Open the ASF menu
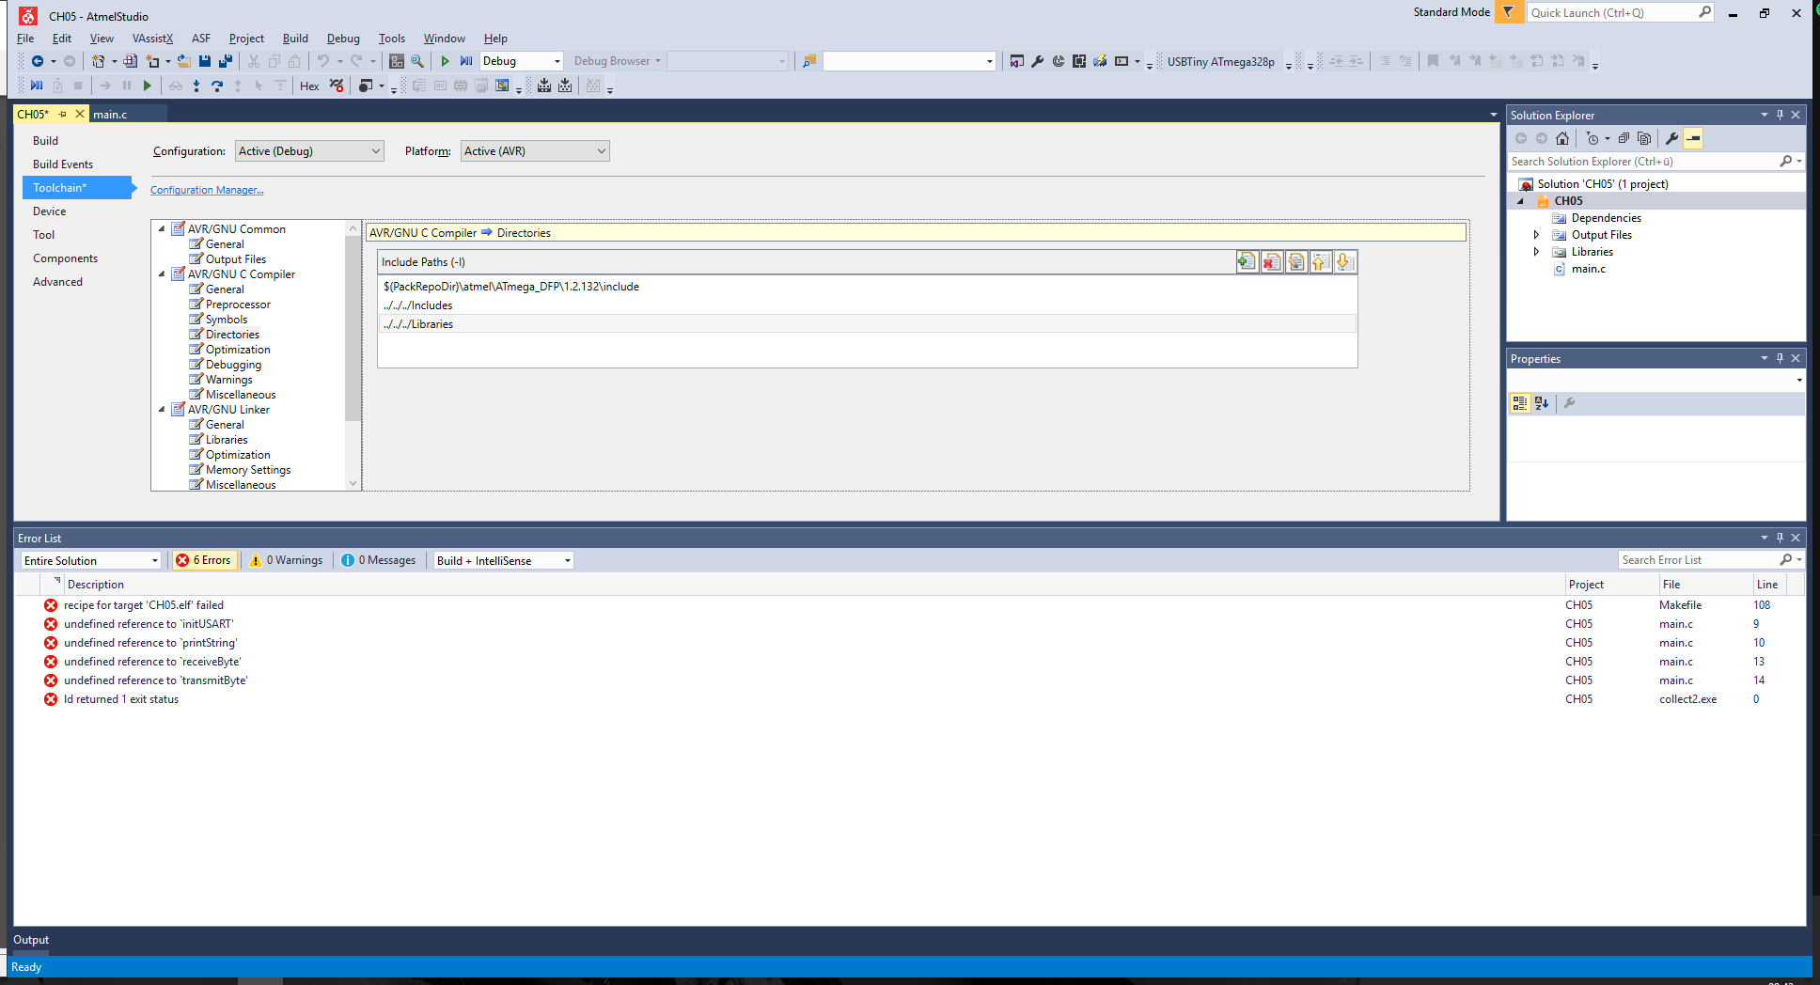 201,39
